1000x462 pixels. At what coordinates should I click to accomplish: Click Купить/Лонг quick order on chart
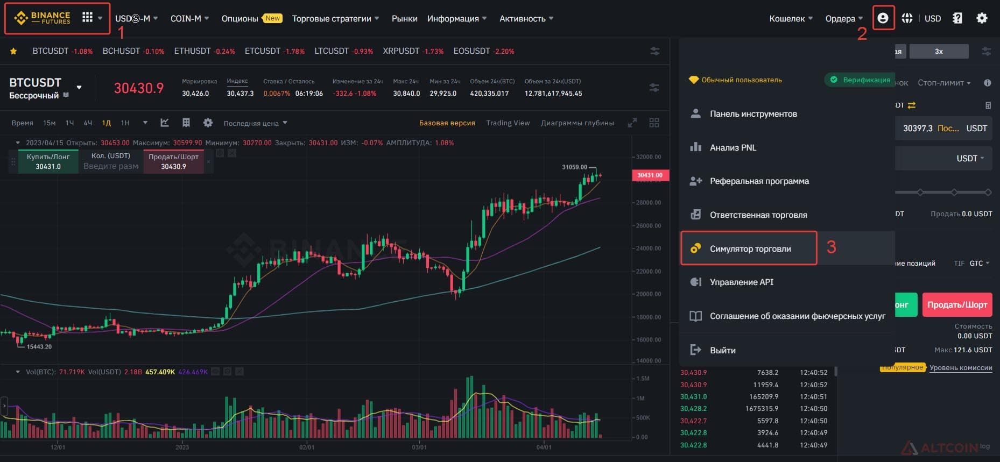click(x=48, y=161)
